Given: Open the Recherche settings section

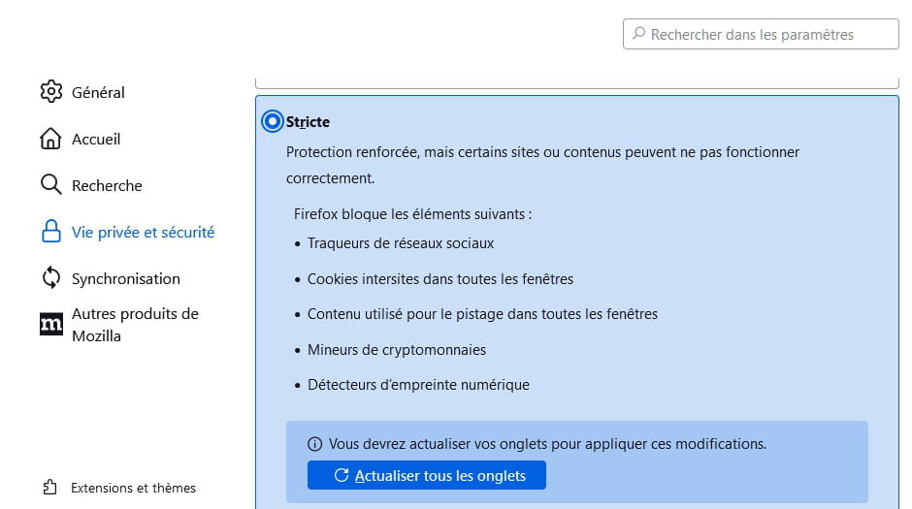Looking at the screenshot, I should coord(107,185).
